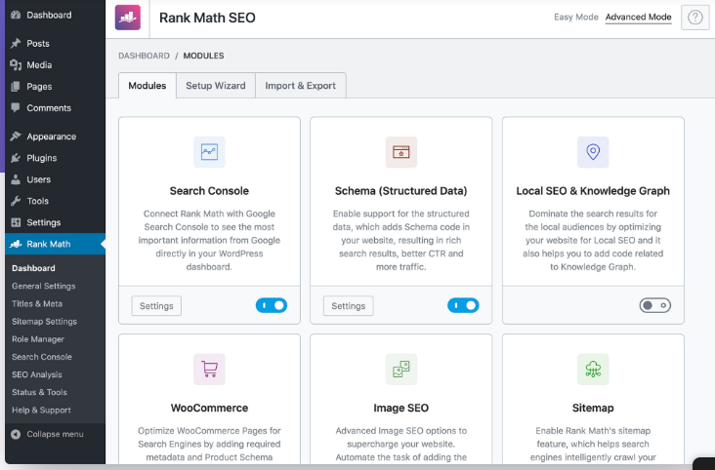The height and width of the screenshot is (470, 715).
Task: Open Search Console submenu link
Action: 42,357
